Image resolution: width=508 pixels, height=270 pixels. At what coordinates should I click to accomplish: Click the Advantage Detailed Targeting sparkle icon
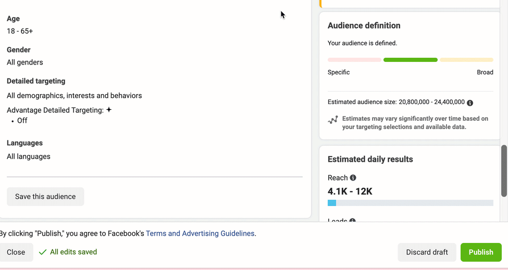[x=109, y=110]
